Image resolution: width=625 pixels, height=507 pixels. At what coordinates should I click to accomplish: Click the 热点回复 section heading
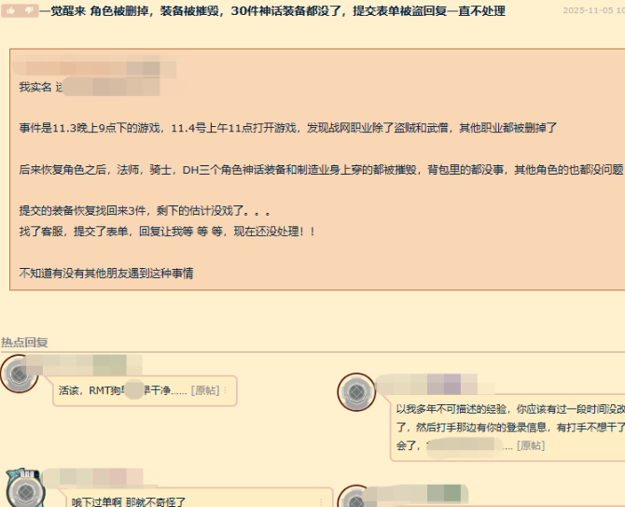tap(25, 342)
